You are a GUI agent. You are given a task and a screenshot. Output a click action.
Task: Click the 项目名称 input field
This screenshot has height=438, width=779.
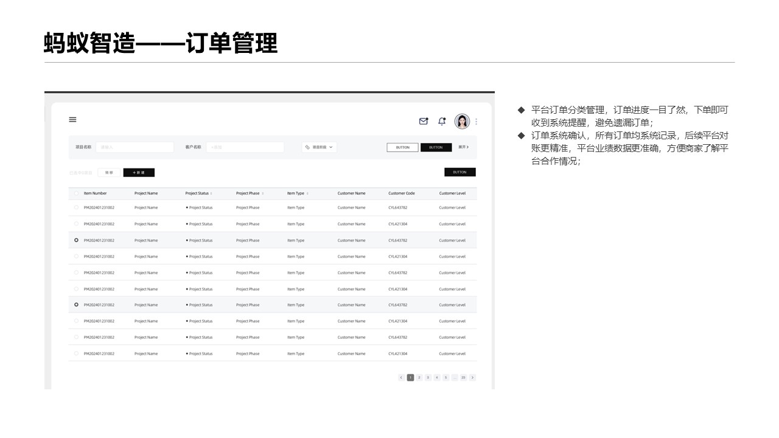coord(134,147)
